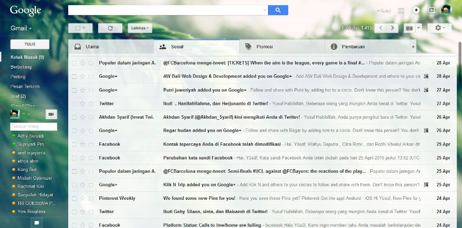Click the Google+ badge on Klik N Trip email
The image size is (462, 228).
(x=426, y=184)
